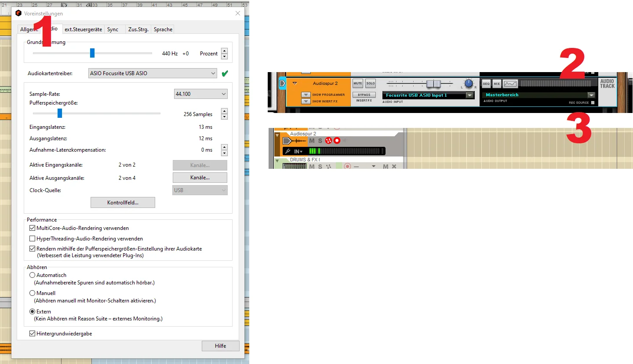
Task: Solo the DRUMS & FX I track
Action: click(320, 167)
